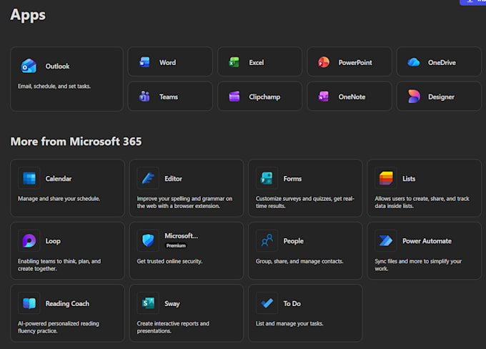Select the Reading Coach title text

pos(67,303)
